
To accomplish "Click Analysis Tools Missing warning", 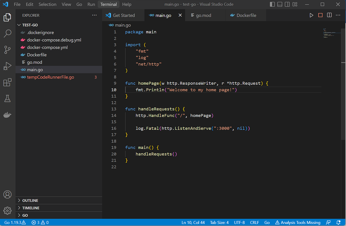I will tap(298, 222).
